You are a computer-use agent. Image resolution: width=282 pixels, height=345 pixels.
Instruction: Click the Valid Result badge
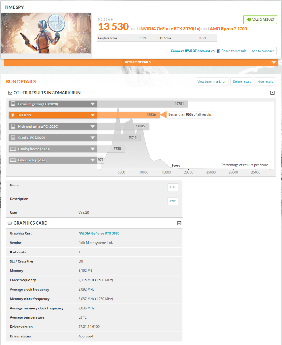[x=260, y=20]
